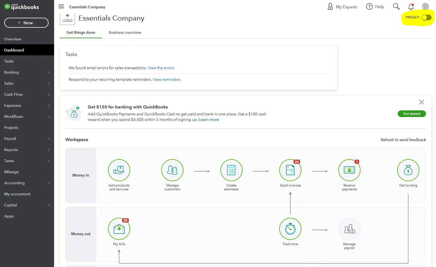Expand the Taxes menu chevron
436x267 pixels.
coord(49,161)
